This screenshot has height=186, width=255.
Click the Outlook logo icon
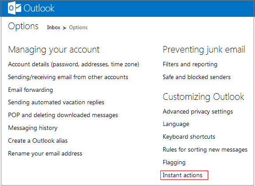(15, 8)
